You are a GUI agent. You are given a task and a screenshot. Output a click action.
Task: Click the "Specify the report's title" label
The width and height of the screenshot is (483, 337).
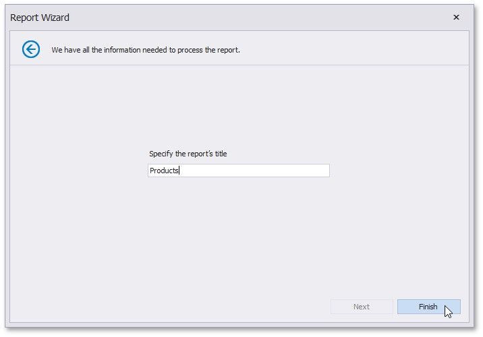tap(188, 154)
